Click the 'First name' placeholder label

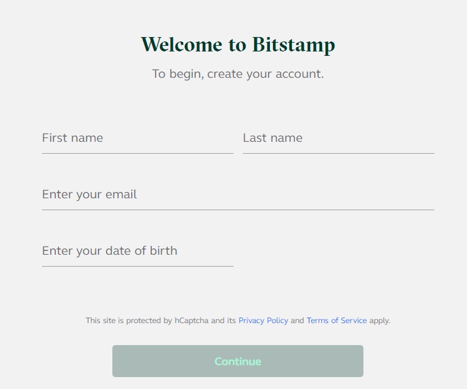[72, 138]
